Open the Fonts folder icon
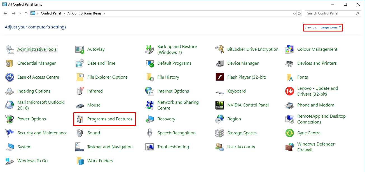The height and width of the screenshot is (172, 365). (x=290, y=77)
